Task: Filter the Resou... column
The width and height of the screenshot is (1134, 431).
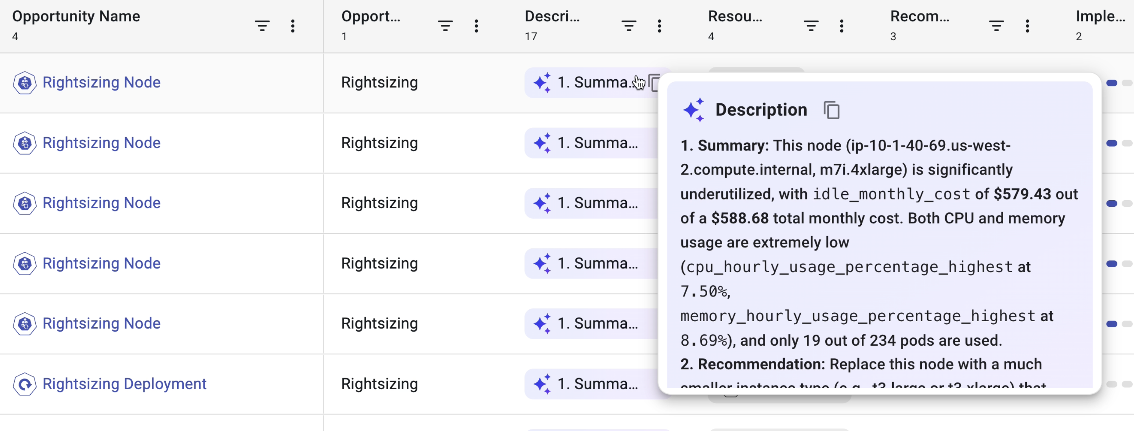Action: pos(811,25)
